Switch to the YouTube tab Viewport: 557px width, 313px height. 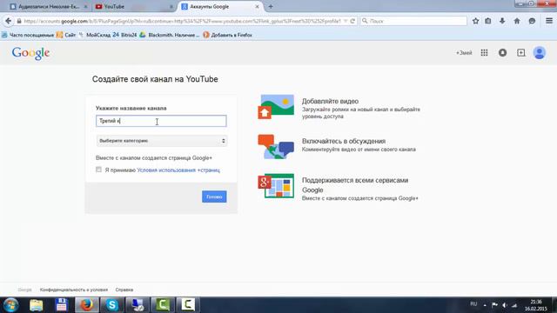(133, 6)
